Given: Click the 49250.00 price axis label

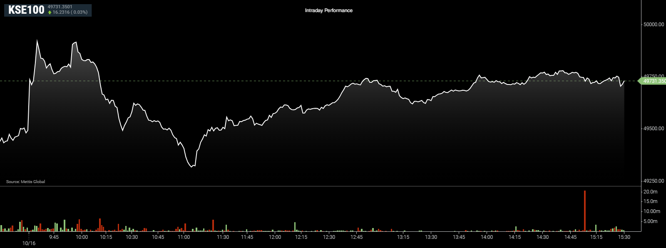Looking at the screenshot, I should point(654,181).
